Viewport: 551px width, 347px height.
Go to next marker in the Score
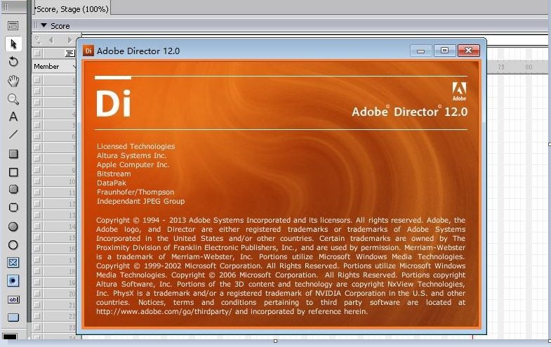tap(69, 40)
